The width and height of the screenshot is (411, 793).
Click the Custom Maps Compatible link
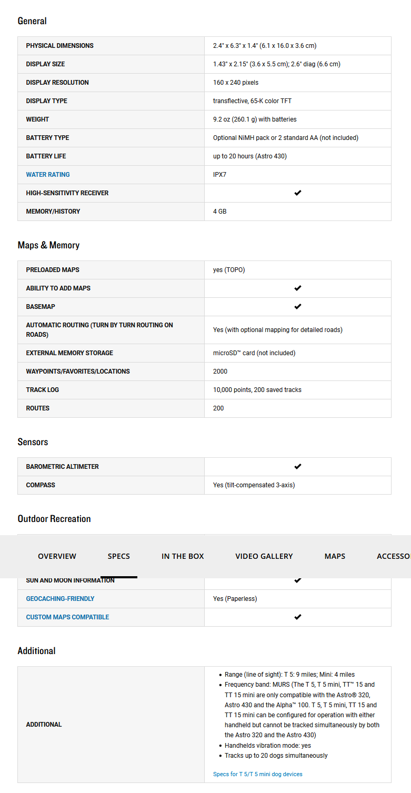[67, 617]
